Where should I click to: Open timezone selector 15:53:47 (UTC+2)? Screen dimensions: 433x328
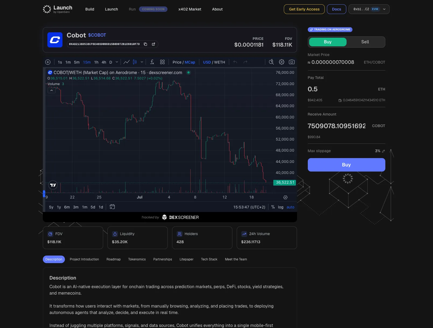pos(249,207)
